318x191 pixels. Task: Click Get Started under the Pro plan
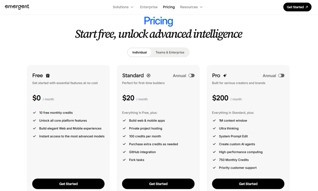tap(248, 184)
